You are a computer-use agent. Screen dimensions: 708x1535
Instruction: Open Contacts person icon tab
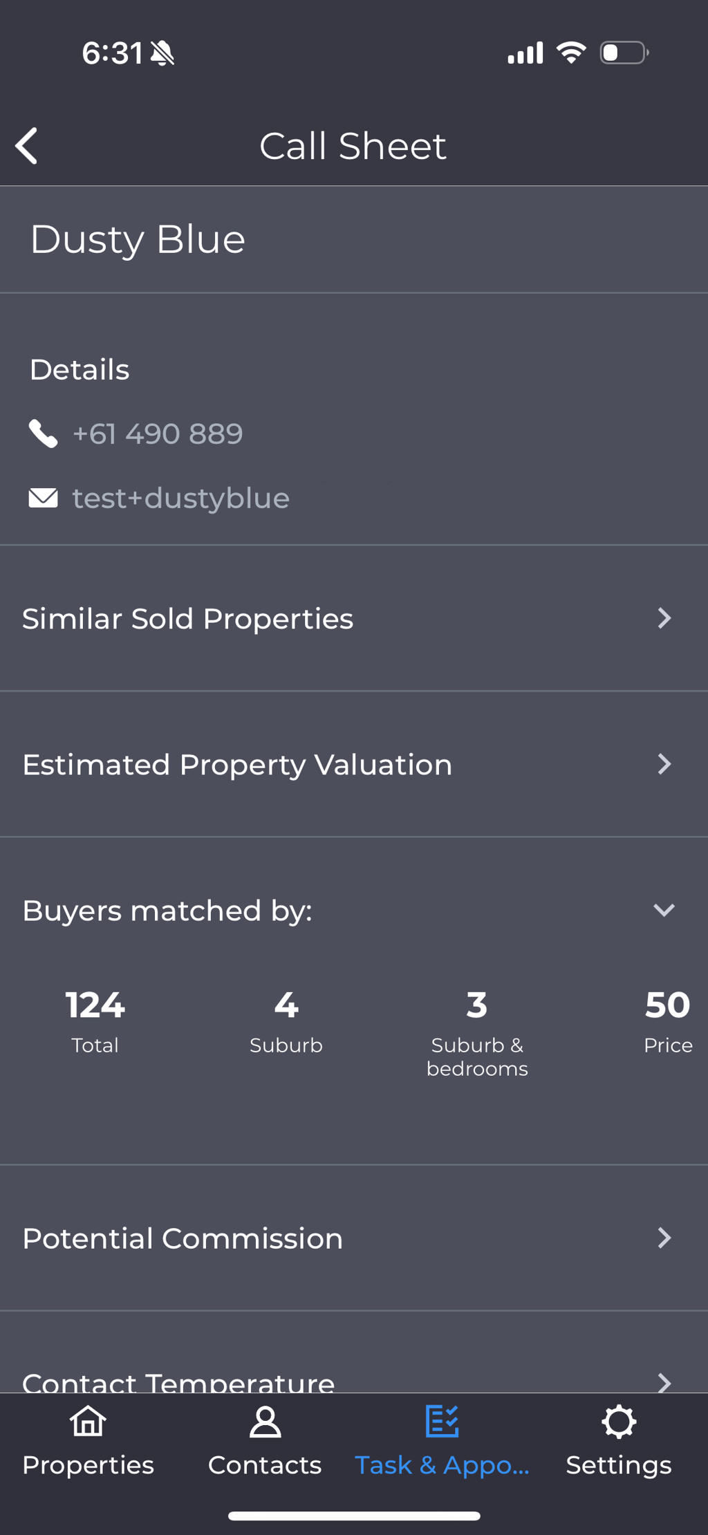(x=265, y=1422)
